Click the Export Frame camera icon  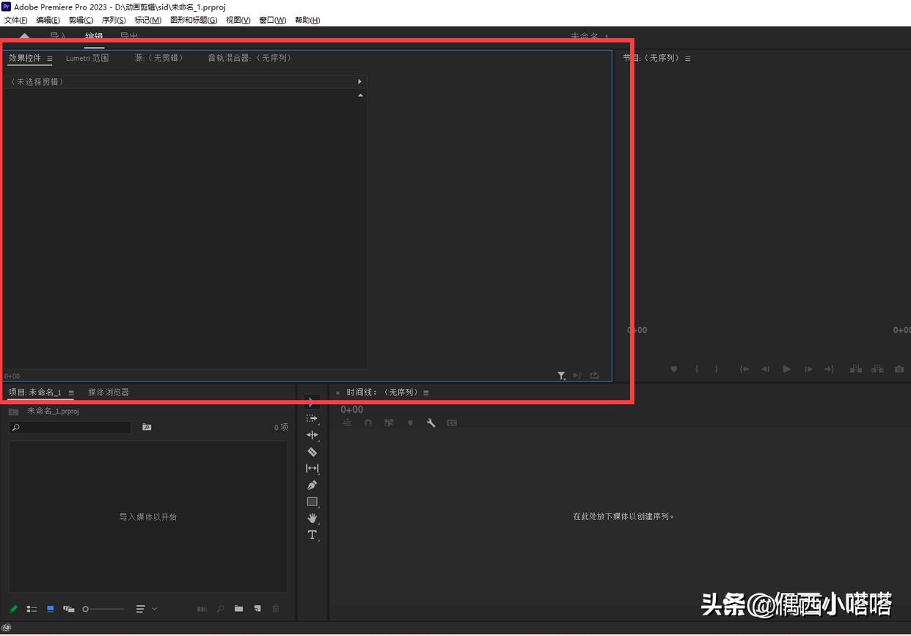[899, 369]
